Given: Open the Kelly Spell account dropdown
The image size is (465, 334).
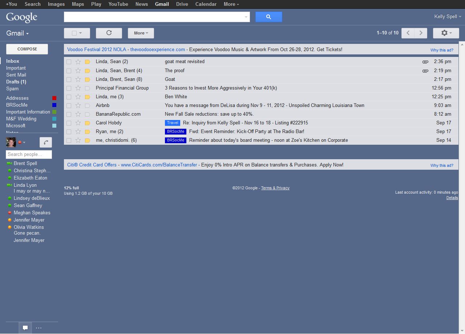Looking at the screenshot, I should pyautogui.click(x=448, y=17).
